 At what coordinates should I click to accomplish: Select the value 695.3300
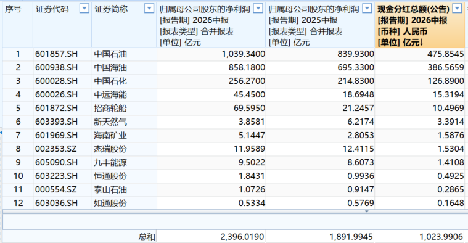point(356,67)
